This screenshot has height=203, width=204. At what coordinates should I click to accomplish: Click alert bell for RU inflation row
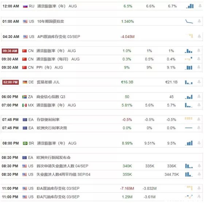200,6
